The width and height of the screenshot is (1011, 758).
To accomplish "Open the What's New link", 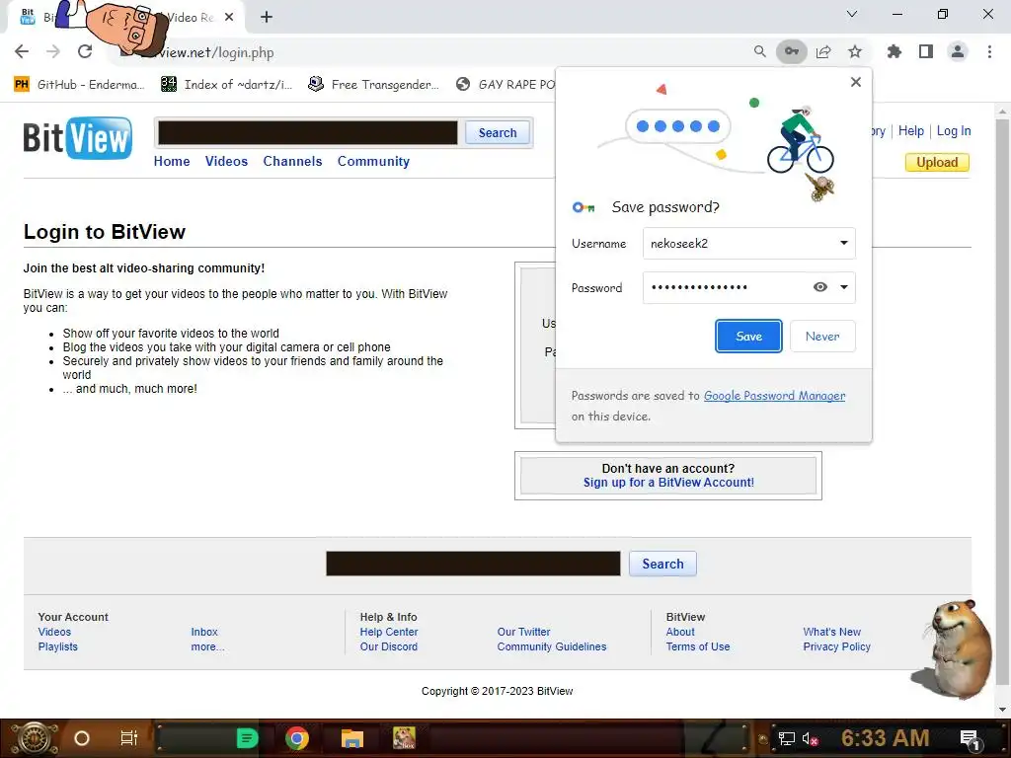I will pos(831,632).
